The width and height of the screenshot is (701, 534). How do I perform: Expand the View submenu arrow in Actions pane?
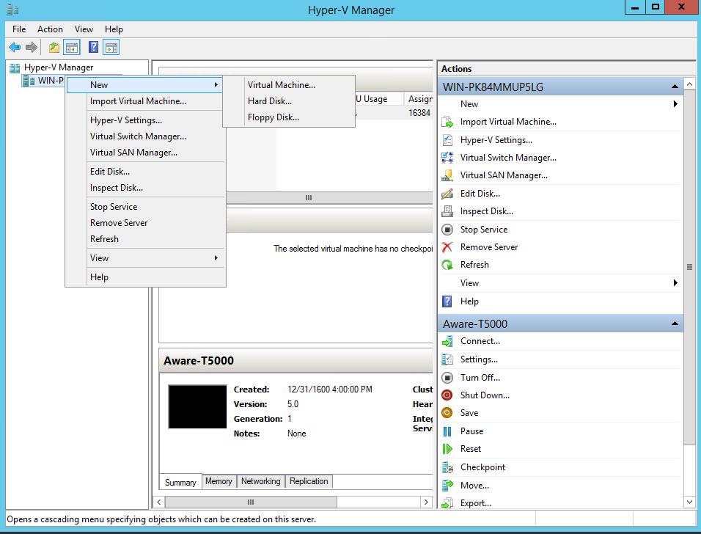coord(675,282)
